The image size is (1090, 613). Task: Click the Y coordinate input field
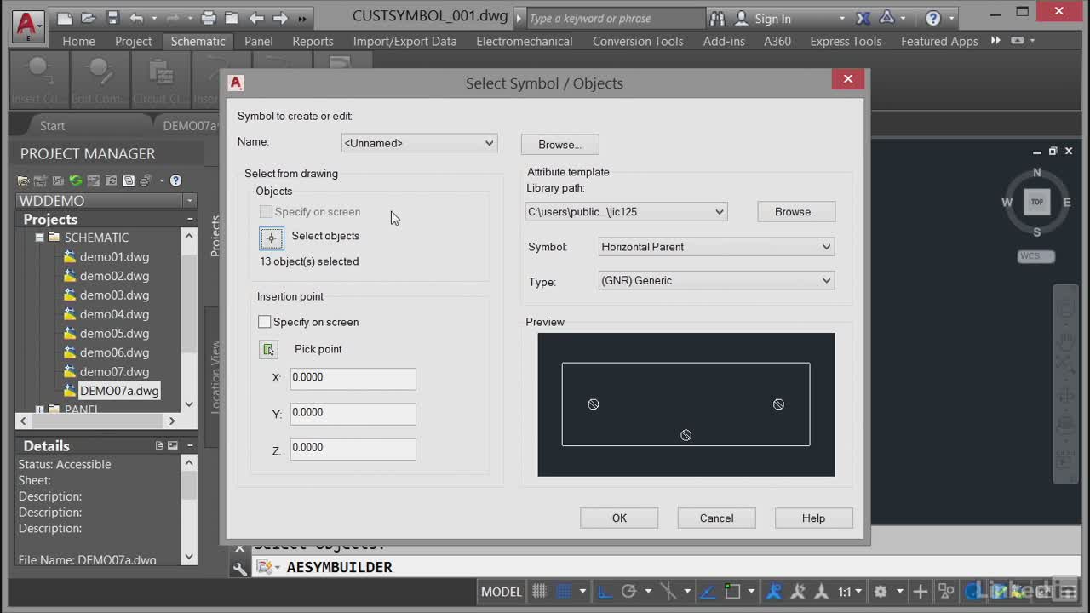pyautogui.click(x=353, y=414)
